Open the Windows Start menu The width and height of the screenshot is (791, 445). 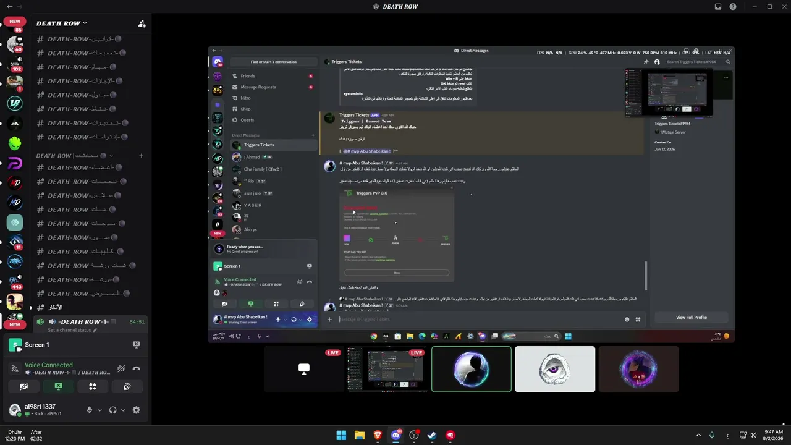coord(341,435)
